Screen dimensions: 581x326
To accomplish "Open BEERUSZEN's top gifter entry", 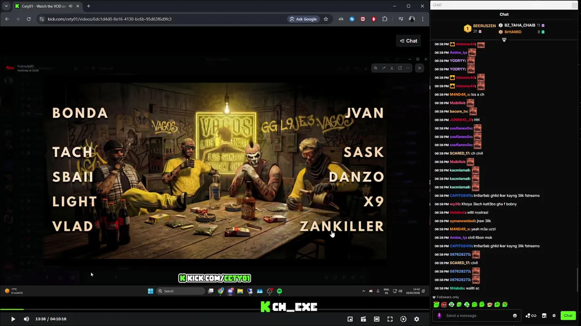I will (x=480, y=28).
